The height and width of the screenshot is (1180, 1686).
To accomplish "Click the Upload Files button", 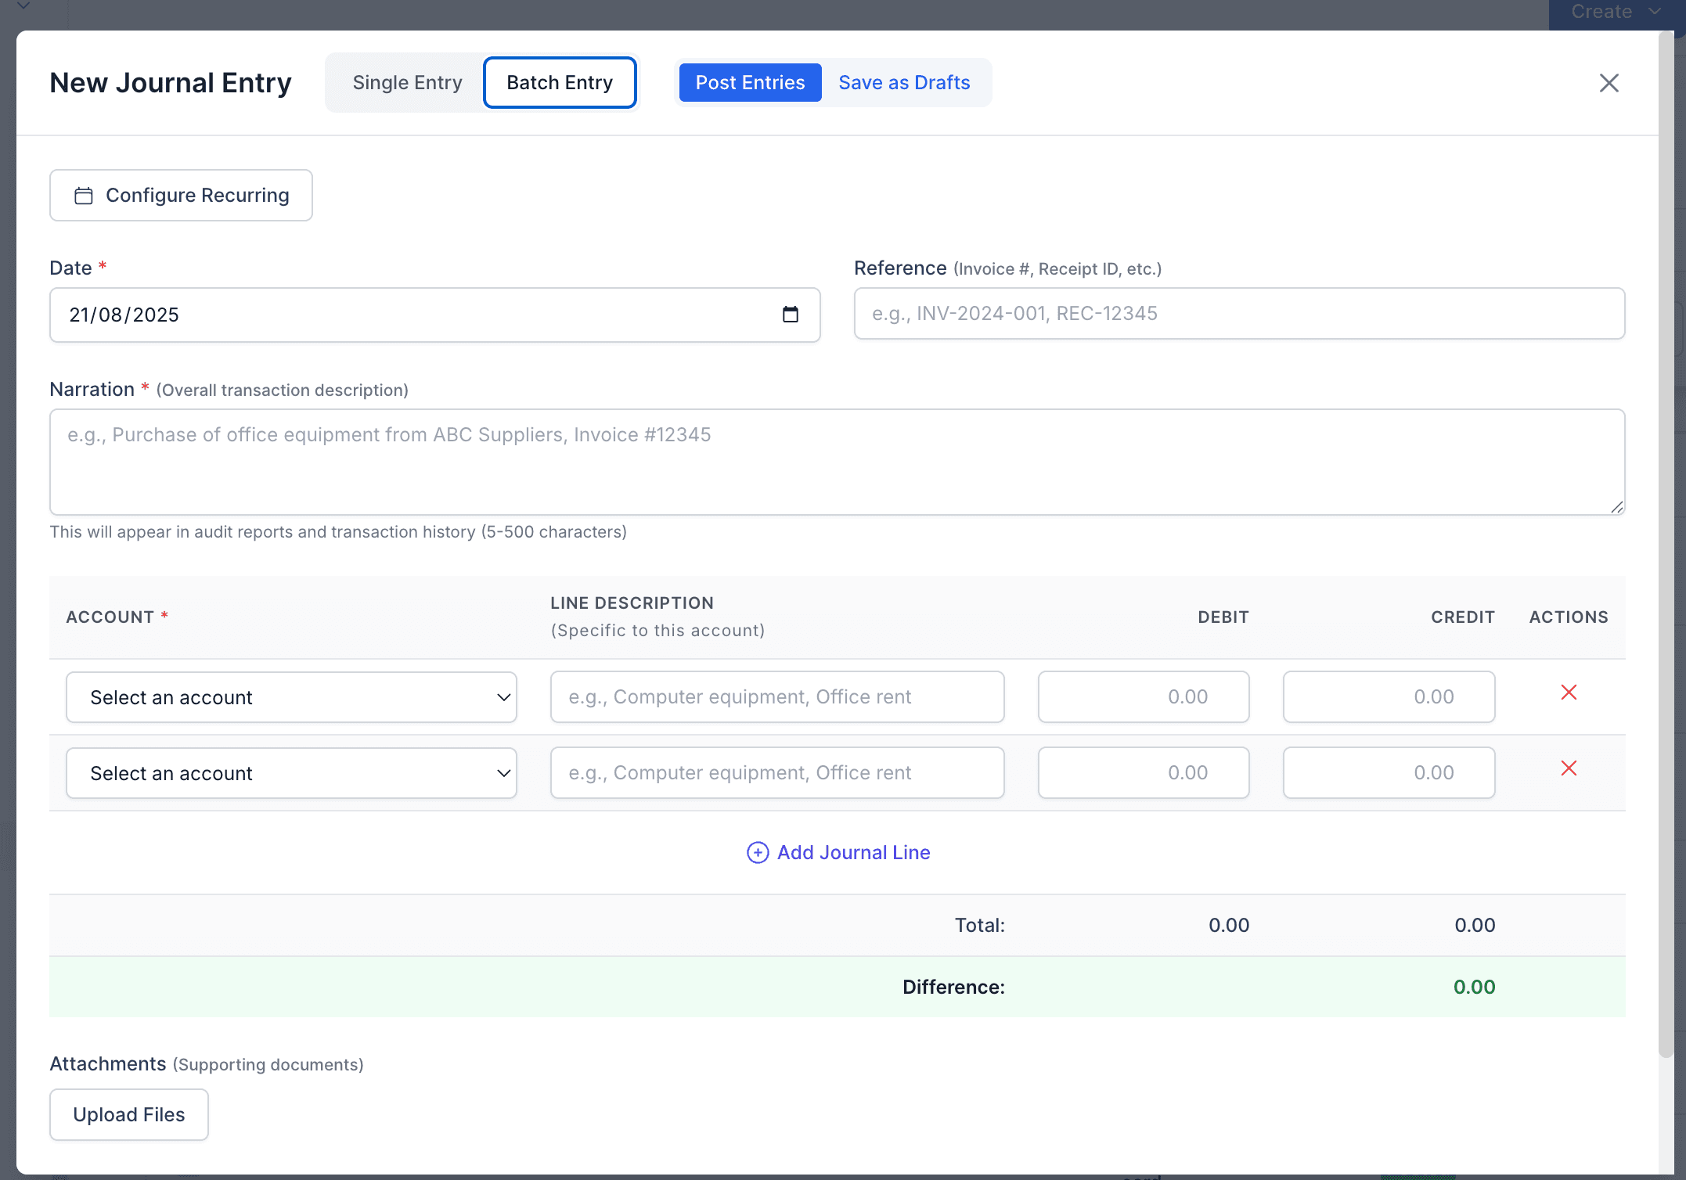I will coord(129,1114).
